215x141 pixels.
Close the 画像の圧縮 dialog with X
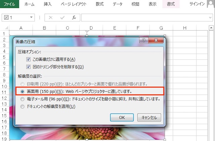156,41
